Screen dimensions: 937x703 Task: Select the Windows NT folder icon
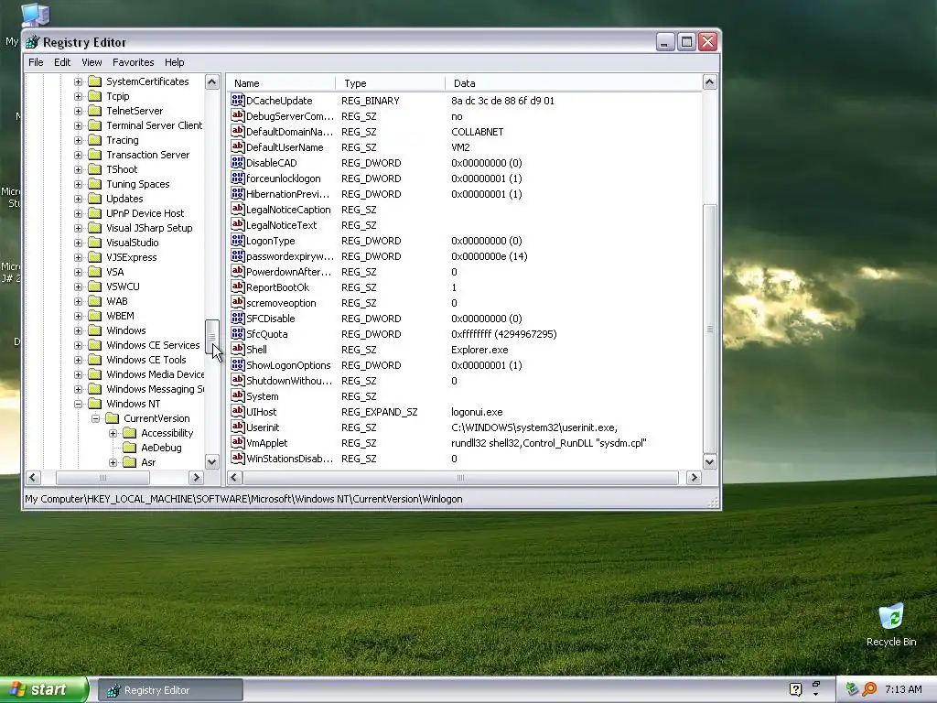[x=95, y=404]
